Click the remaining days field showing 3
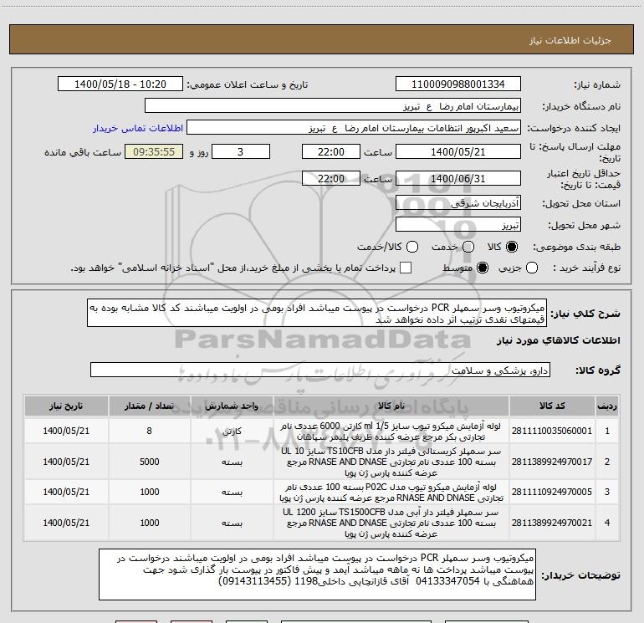 click(241, 151)
